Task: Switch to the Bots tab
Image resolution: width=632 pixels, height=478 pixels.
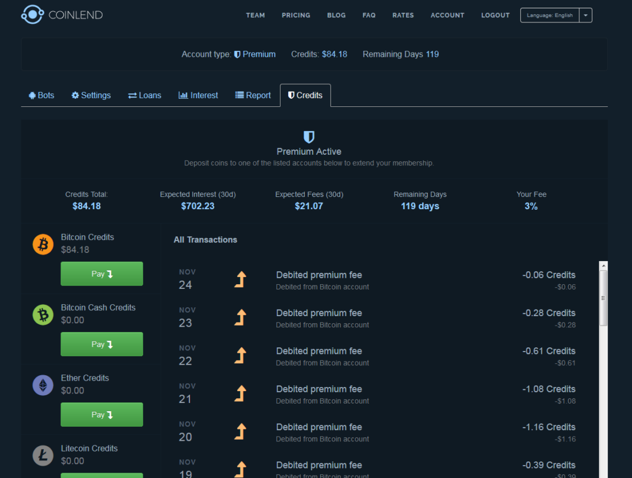Action: point(41,95)
